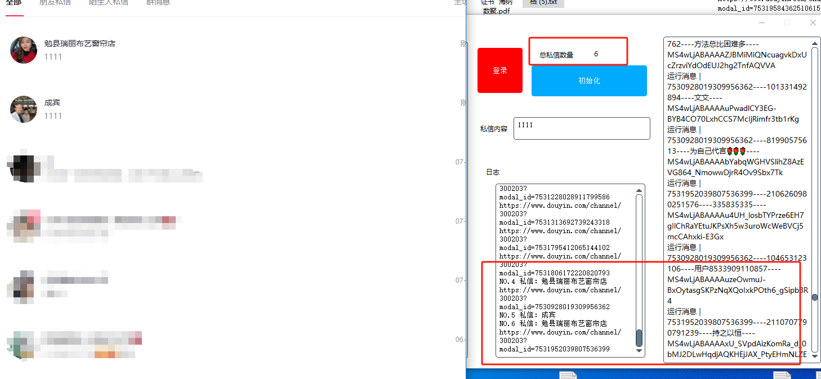Click the 日志 box scroll-down arrow
821x379 pixels.
(x=639, y=351)
